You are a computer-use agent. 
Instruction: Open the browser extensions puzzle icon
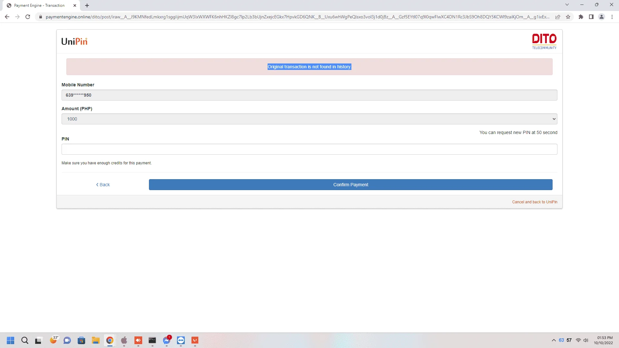[x=581, y=17]
